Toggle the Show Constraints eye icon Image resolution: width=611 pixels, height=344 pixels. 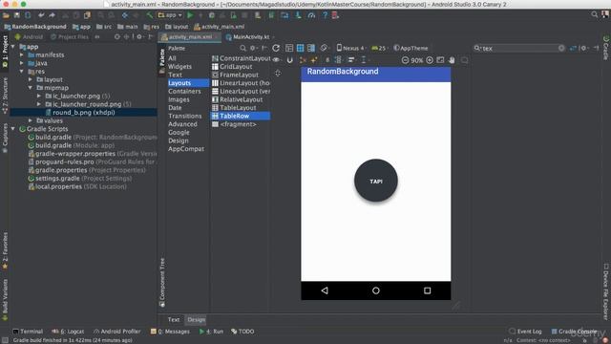276,59
